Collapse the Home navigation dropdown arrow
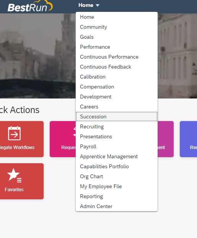197x238 pixels. tap(98, 5)
